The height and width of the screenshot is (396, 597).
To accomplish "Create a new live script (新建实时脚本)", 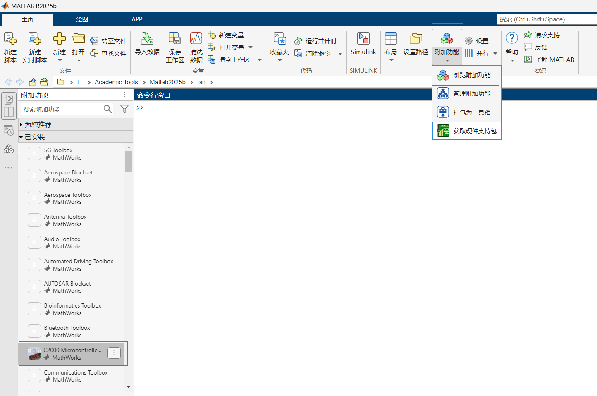I will pyautogui.click(x=35, y=47).
